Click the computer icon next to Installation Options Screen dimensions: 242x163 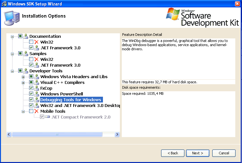coord(12,18)
